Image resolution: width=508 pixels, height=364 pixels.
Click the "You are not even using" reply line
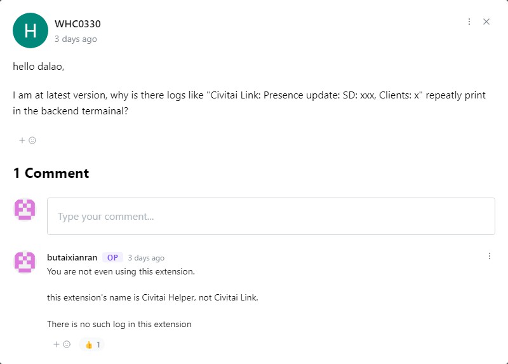[121, 271]
